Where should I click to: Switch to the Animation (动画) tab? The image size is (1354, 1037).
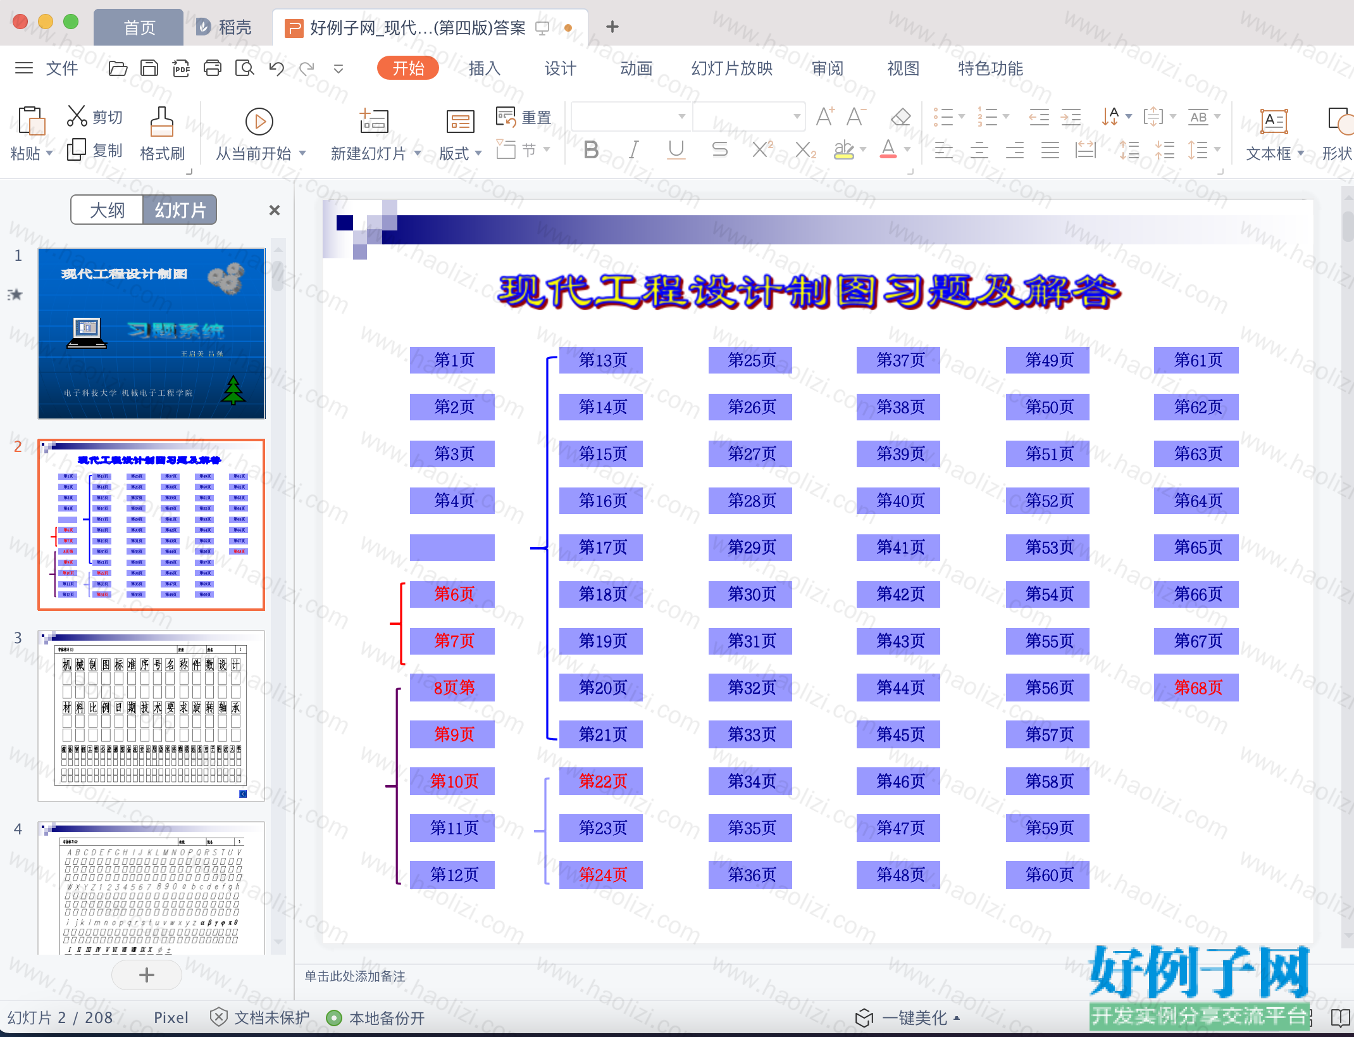(637, 68)
